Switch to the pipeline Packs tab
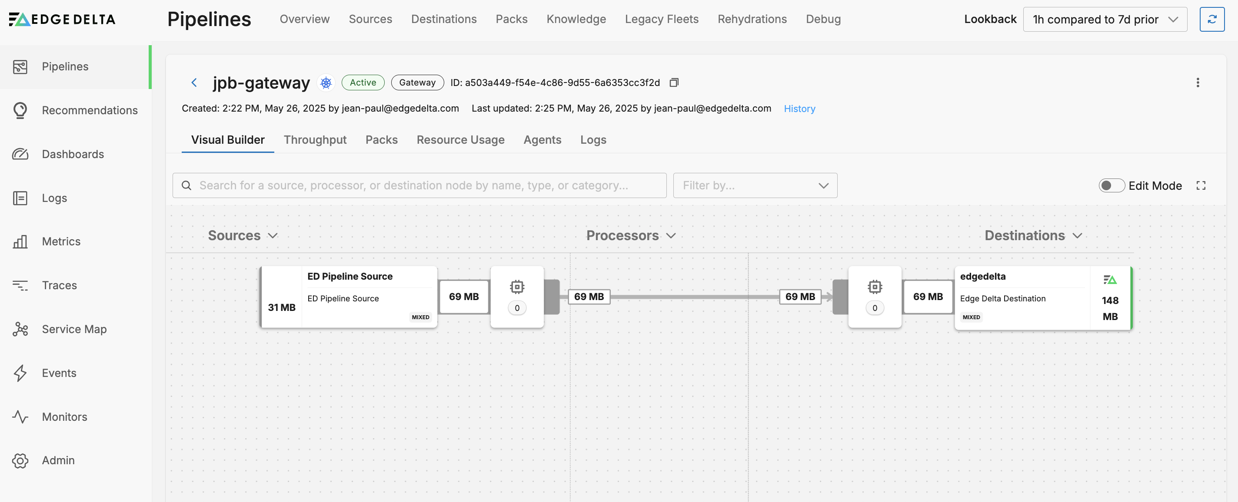The image size is (1238, 502). [x=382, y=140]
